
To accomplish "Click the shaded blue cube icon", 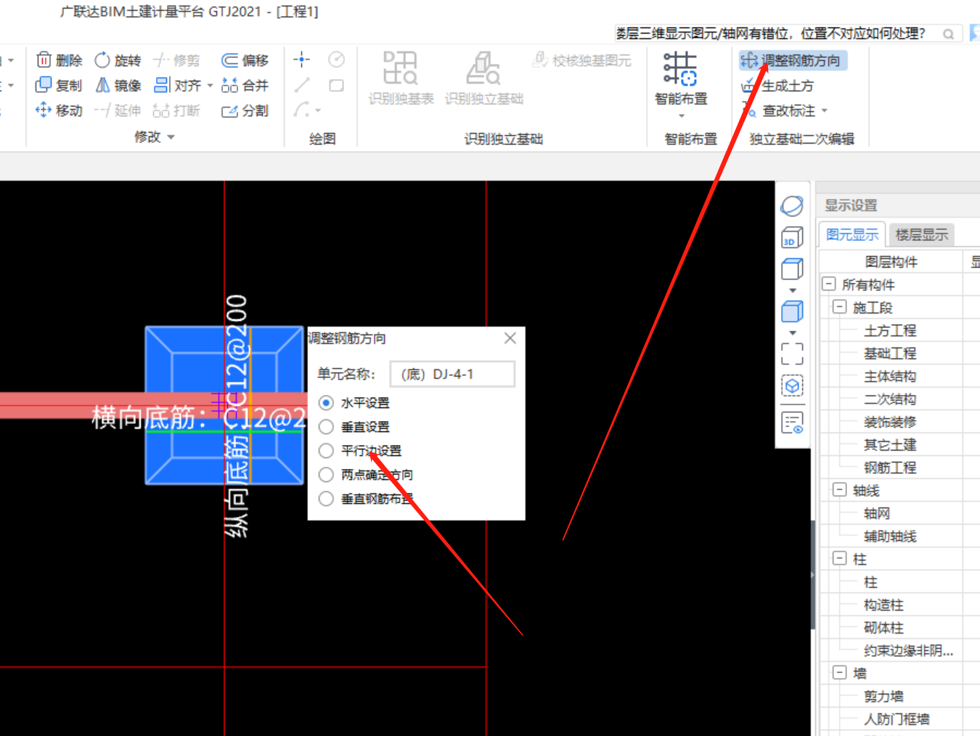I will pos(792,311).
